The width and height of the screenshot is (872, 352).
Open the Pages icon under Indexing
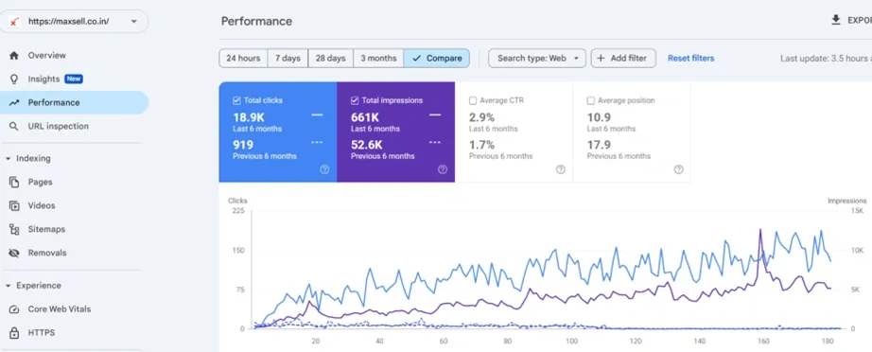pos(14,182)
